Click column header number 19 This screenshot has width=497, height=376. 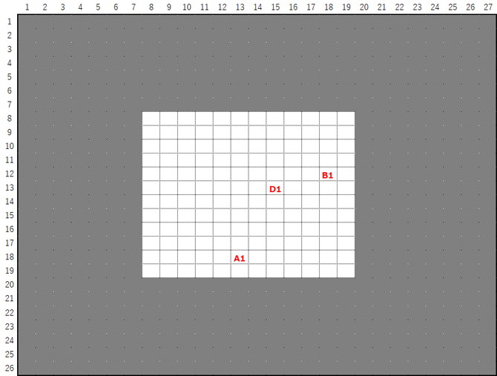(x=346, y=7)
